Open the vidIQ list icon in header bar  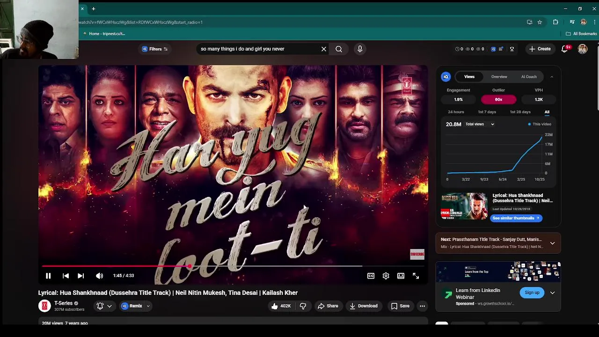pos(501,49)
